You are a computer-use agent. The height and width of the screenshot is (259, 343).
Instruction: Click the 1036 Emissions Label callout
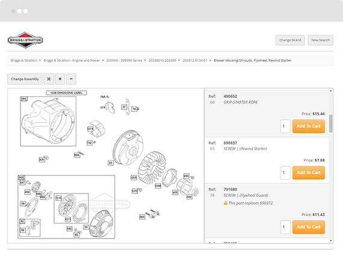[67, 93]
